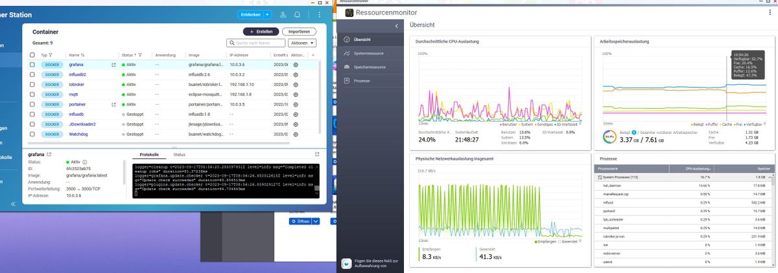Click the Importieren button
This screenshot has width=778, height=273.
(299, 31)
